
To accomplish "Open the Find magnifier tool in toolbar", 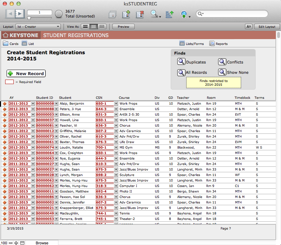I will (x=155, y=14).
